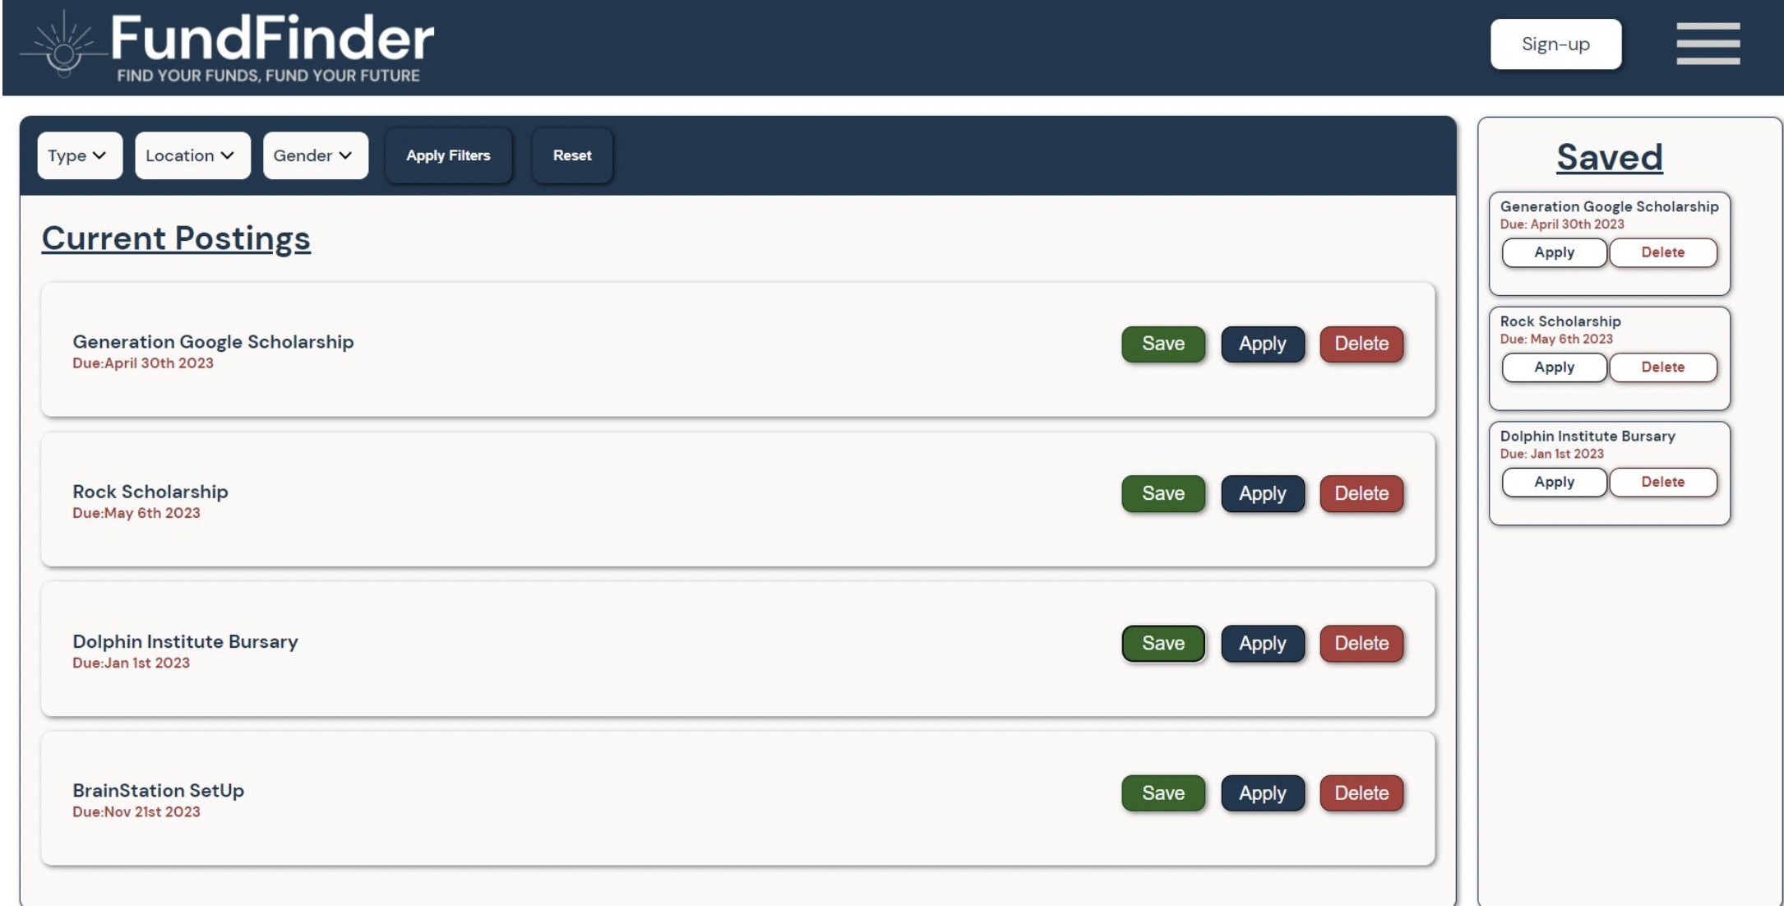Click the FundFinder lightbulb logo icon

[64, 45]
